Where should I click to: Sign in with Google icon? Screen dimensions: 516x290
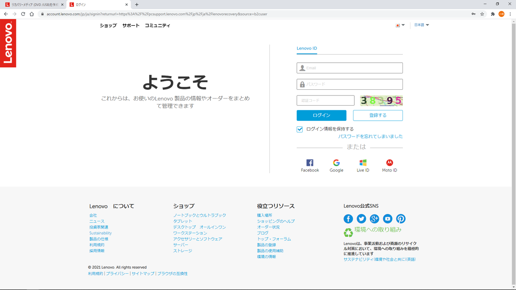pyautogui.click(x=336, y=163)
